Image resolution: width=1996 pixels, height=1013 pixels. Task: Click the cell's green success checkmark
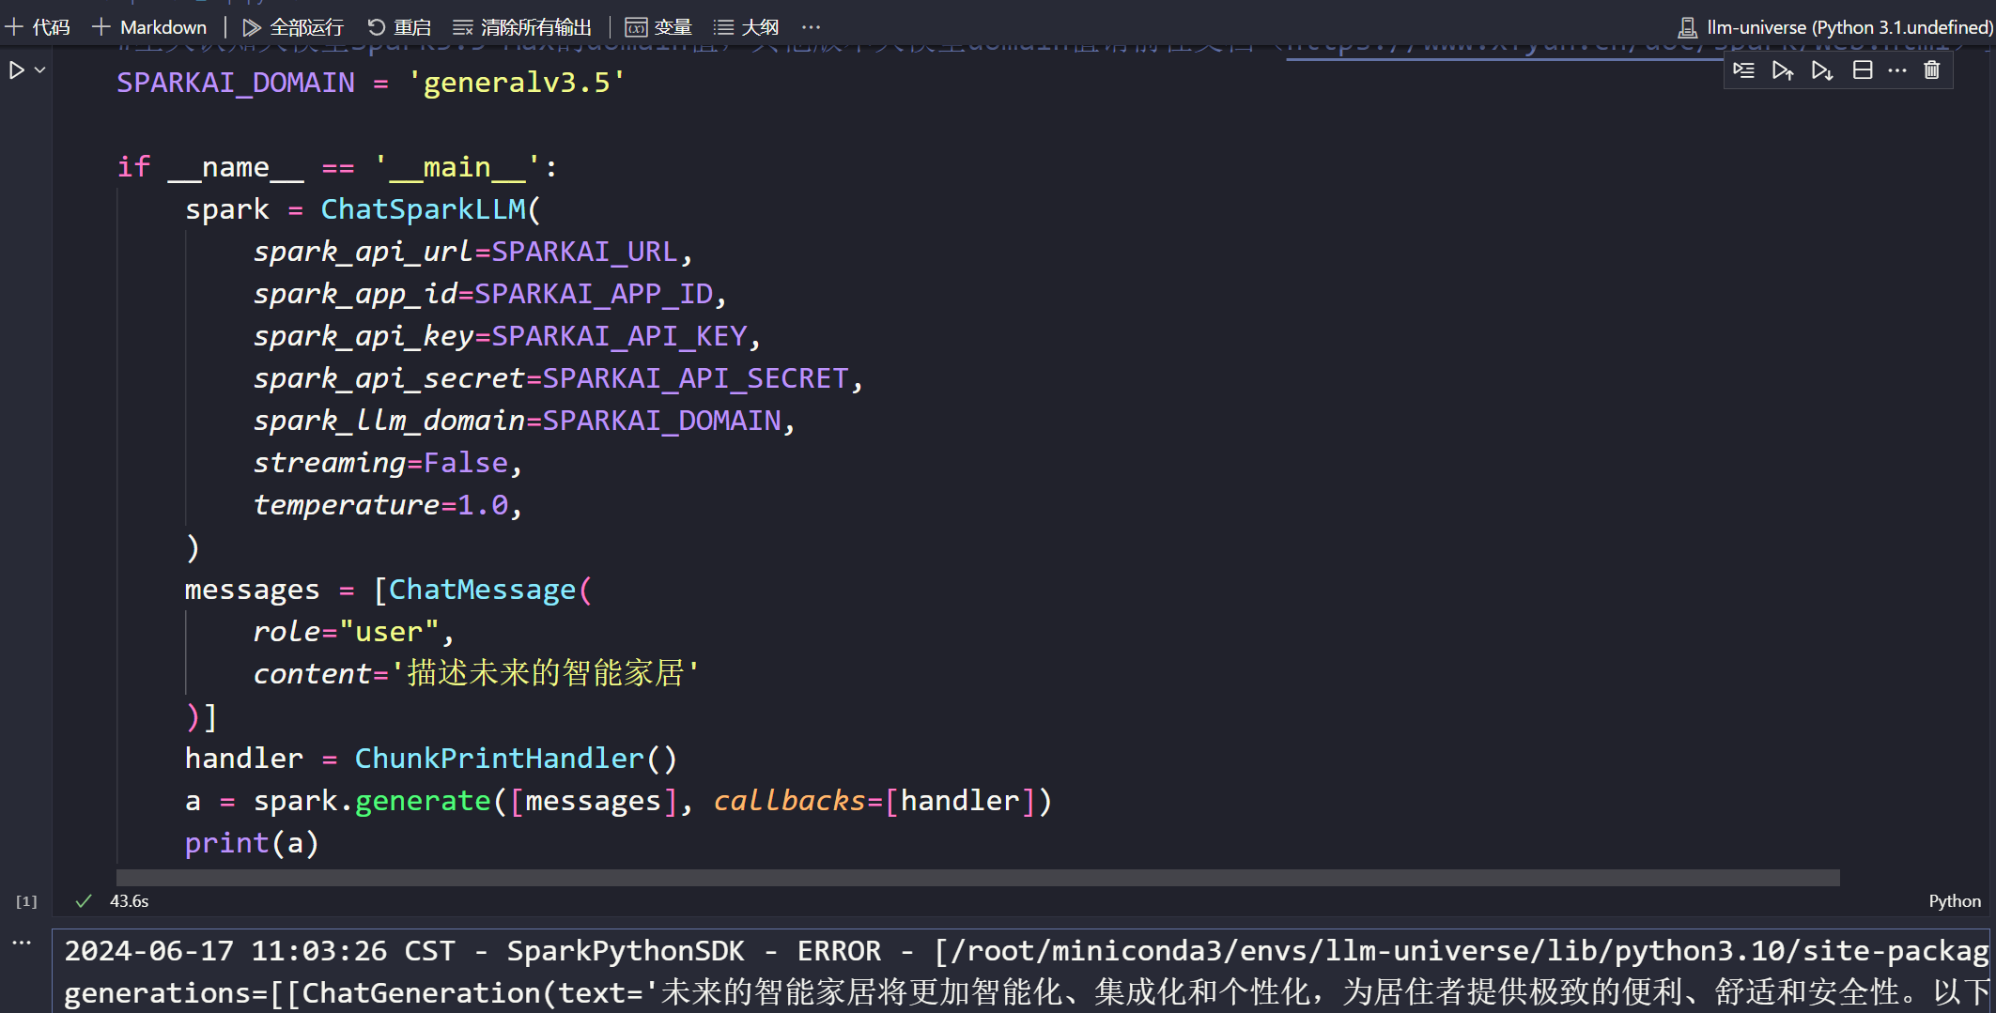coord(84,901)
